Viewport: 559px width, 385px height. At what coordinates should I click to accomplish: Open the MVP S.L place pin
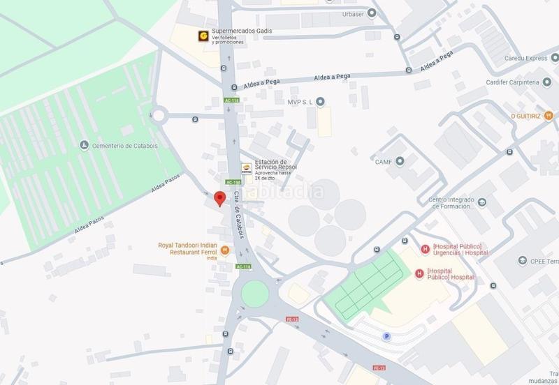click(x=320, y=102)
